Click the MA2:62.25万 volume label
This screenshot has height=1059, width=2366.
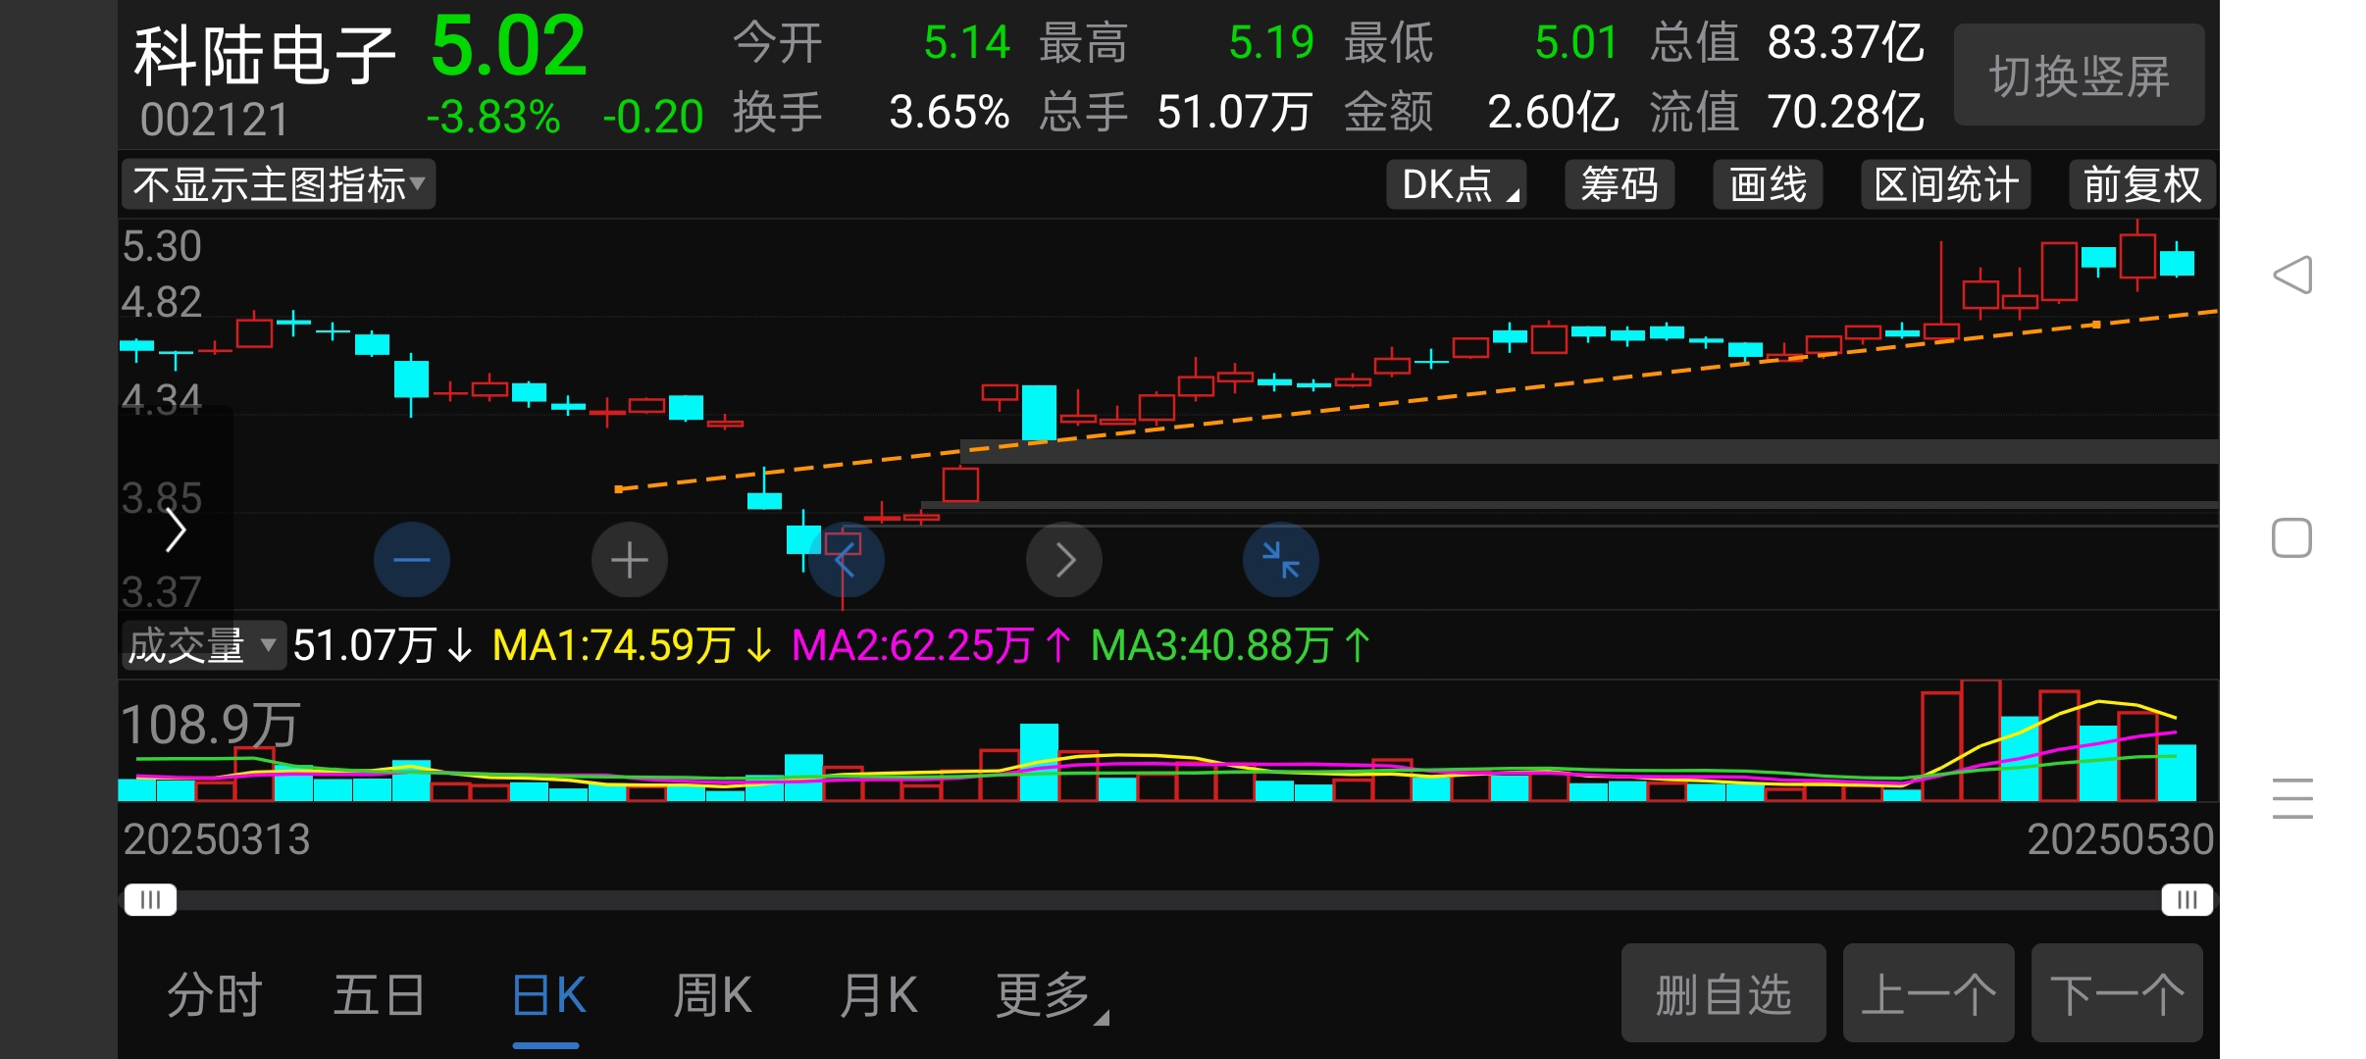(x=912, y=645)
